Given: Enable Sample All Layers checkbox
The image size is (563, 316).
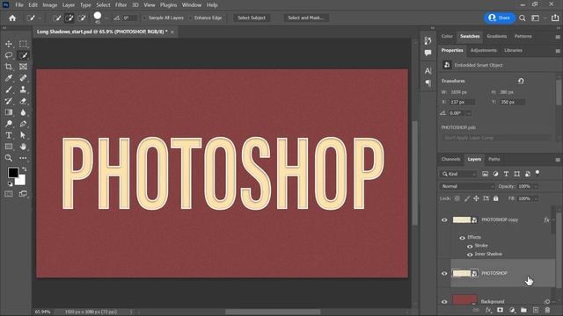Looking at the screenshot, I should (x=144, y=18).
